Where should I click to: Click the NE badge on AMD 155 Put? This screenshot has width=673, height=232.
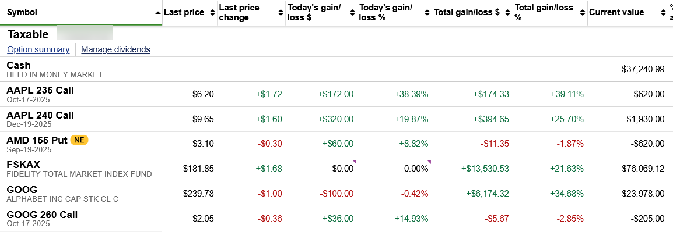(79, 140)
